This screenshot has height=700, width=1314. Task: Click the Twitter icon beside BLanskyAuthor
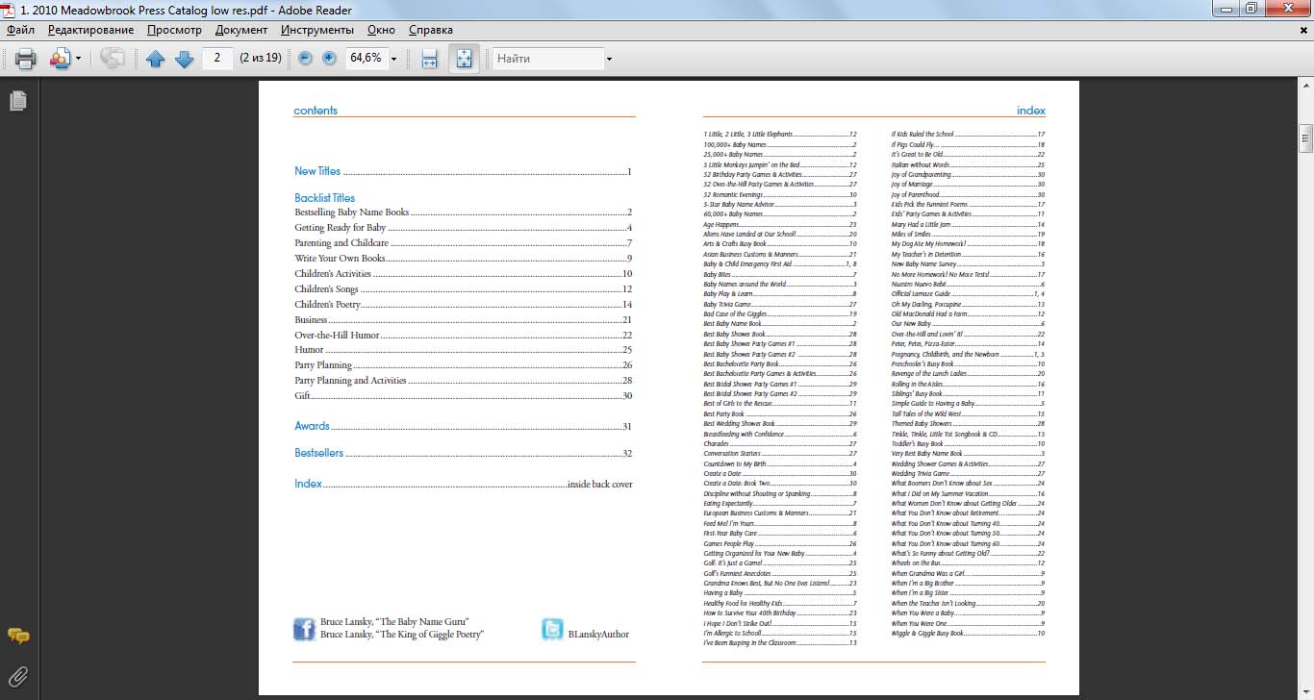pyautogui.click(x=552, y=629)
